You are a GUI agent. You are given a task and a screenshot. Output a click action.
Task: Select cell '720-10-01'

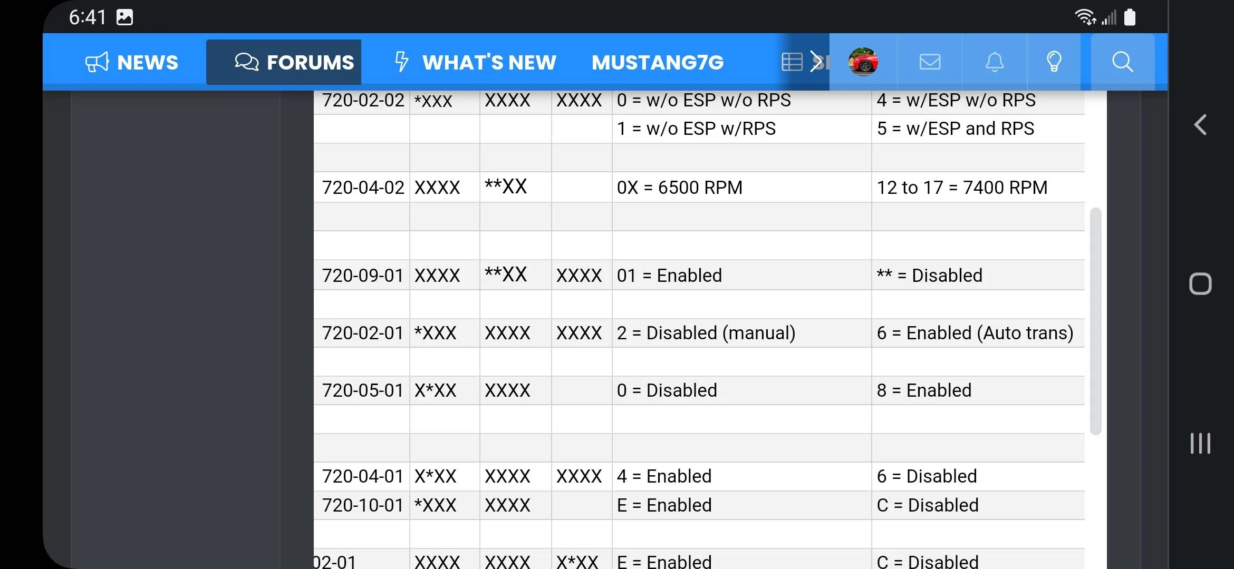point(363,505)
